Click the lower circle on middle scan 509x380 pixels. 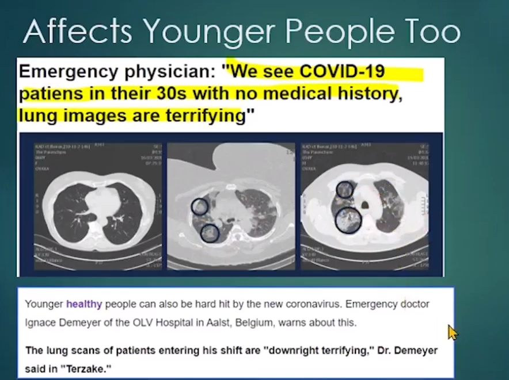coord(209,233)
